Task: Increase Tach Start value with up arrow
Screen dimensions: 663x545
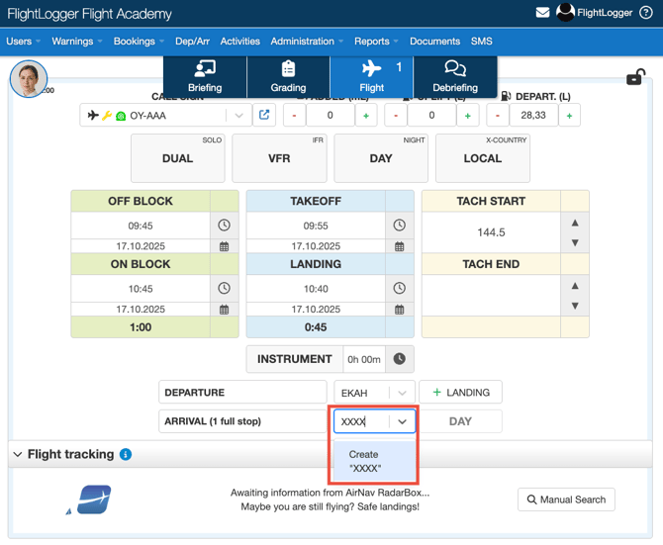Action: click(x=575, y=222)
